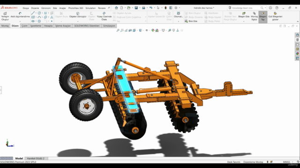This screenshot has height=168, width=300.
Task: Click Zoom to Fit magnifier icon
Action: pyautogui.click(x=118, y=30)
